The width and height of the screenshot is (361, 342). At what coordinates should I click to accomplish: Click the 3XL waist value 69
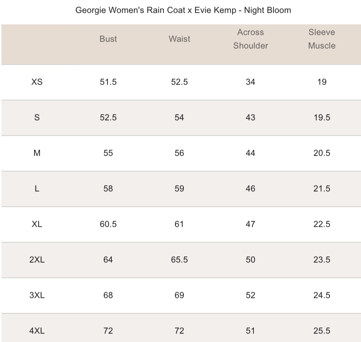[x=179, y=295]
